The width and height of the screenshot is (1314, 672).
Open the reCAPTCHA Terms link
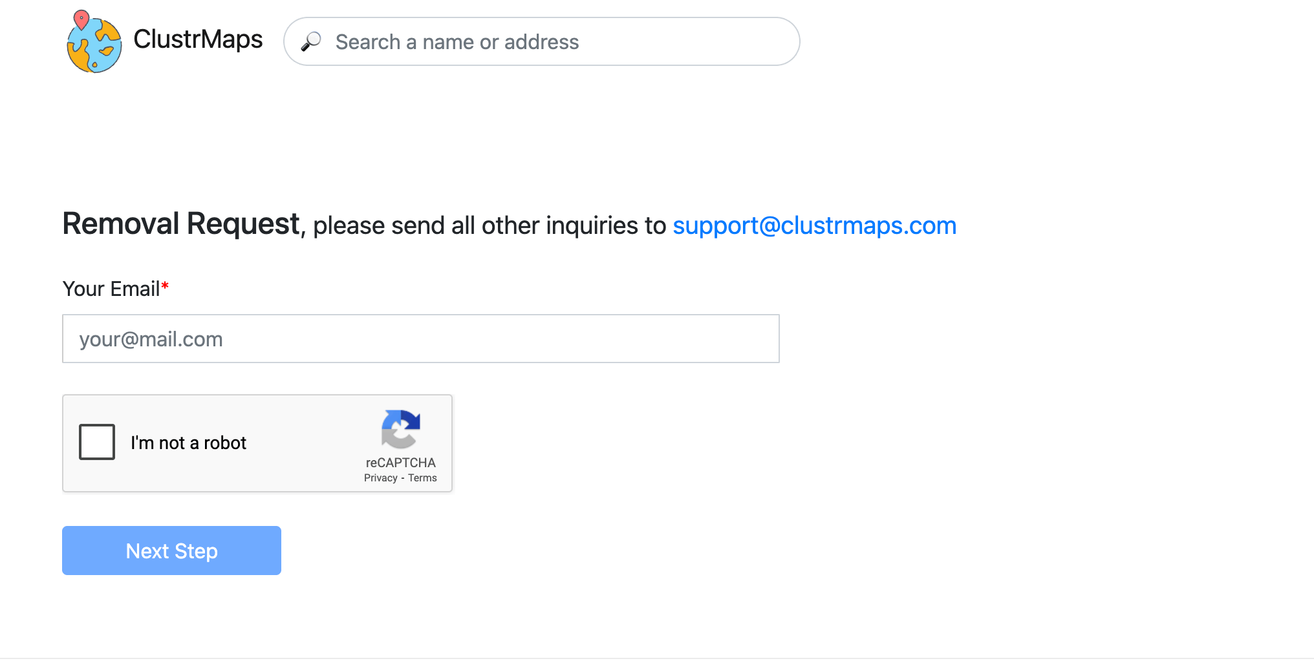(422, 478)
